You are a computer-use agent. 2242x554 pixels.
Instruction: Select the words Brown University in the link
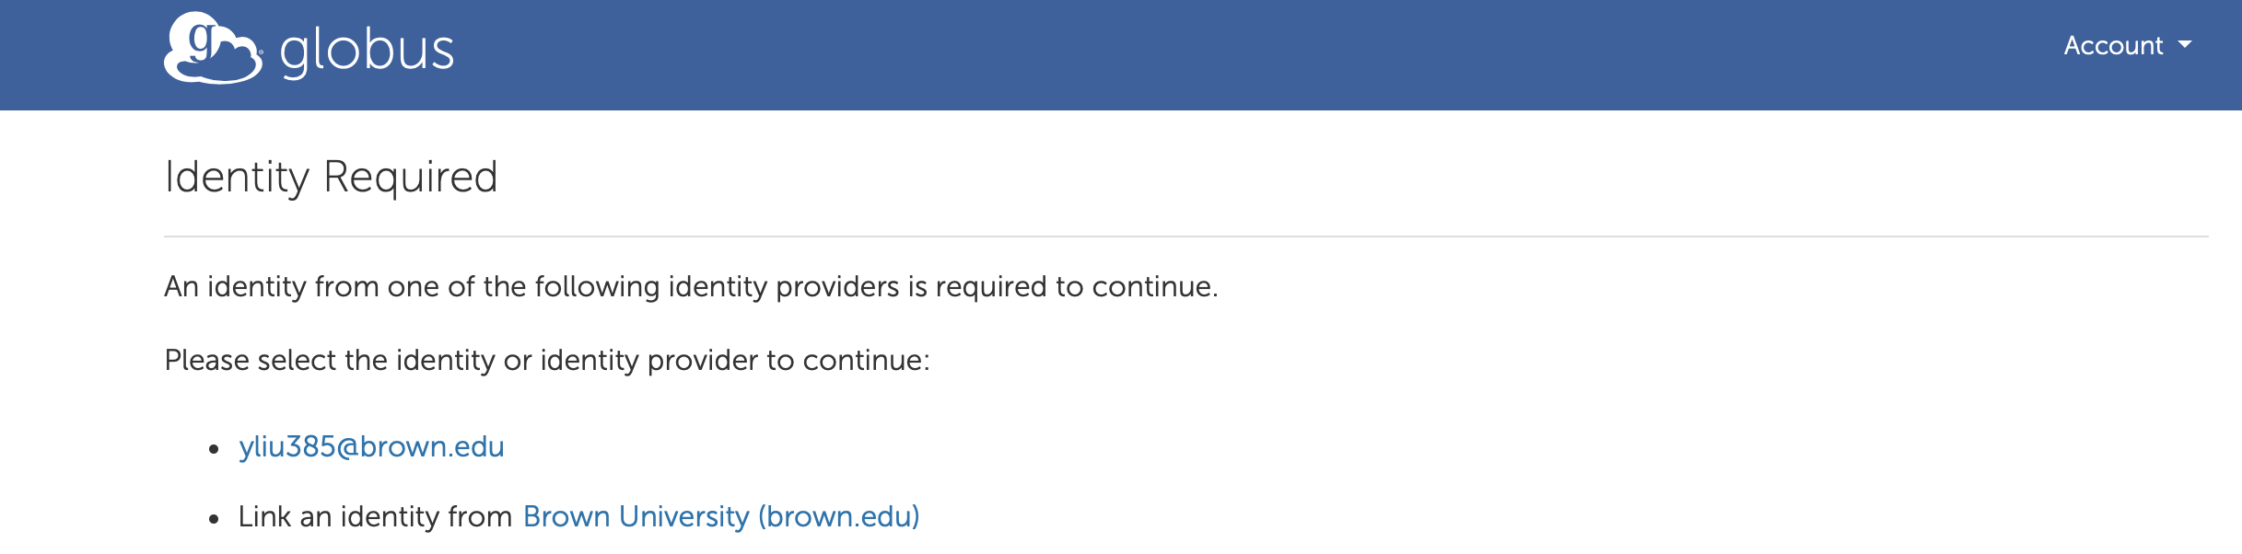[636, 516]
